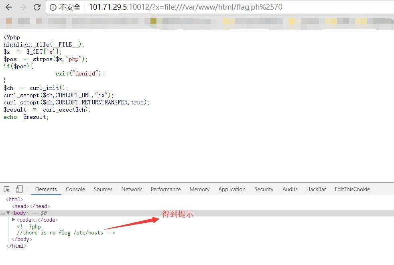The height and width of the screenshot is (265, 394).
Task: Click the browser forward arrow
Action: click(23, 7)
